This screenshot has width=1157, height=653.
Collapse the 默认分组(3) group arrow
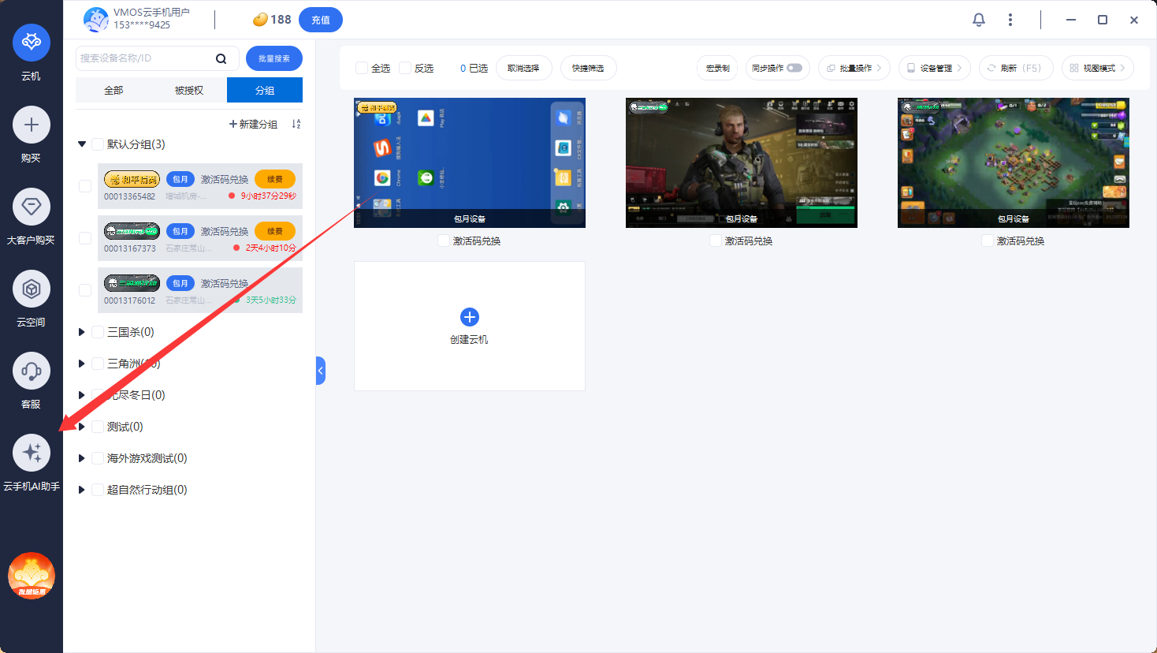pyautogui.click(x=82, y=144)
